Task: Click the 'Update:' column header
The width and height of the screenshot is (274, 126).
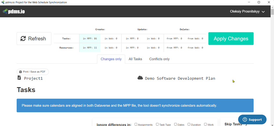Action: tap(142, 29)
